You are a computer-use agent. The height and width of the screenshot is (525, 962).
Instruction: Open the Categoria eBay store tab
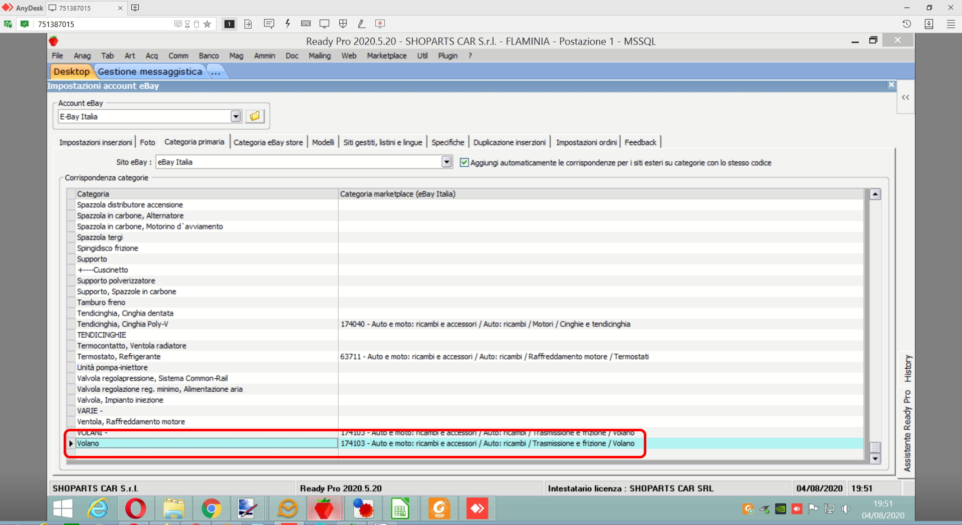(x=268, y=142)
